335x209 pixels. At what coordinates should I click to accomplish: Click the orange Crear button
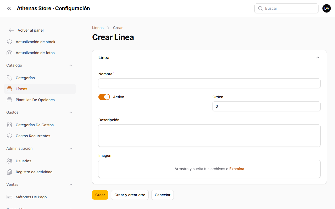(x=100, y=195)
